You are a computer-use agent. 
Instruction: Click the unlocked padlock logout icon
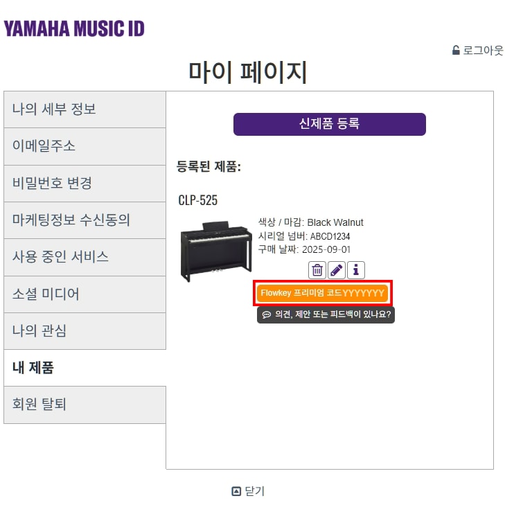456,51
